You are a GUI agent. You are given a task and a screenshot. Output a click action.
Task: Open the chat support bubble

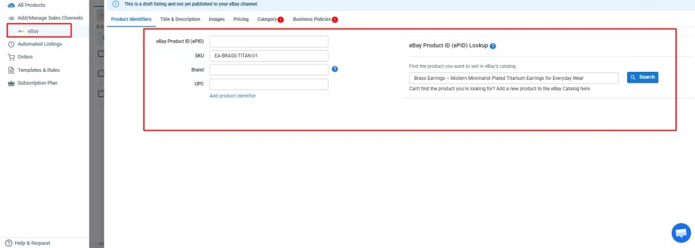[x=681, y=232]
